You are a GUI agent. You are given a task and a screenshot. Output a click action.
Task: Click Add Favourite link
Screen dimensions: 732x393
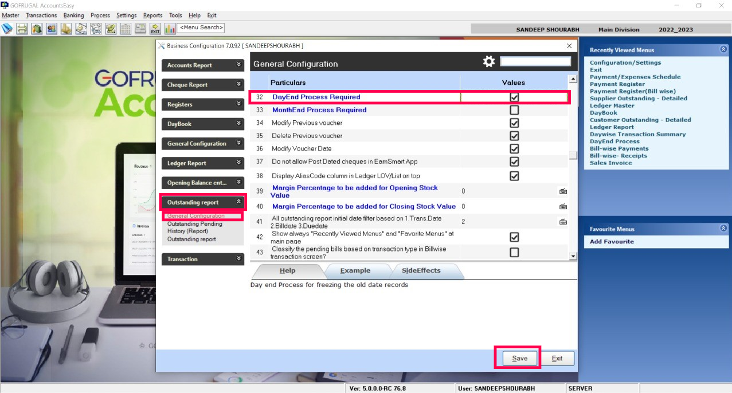[x=612, y=242]
